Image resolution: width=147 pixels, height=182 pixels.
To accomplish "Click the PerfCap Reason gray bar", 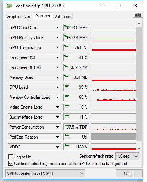I will click(114, 137).
